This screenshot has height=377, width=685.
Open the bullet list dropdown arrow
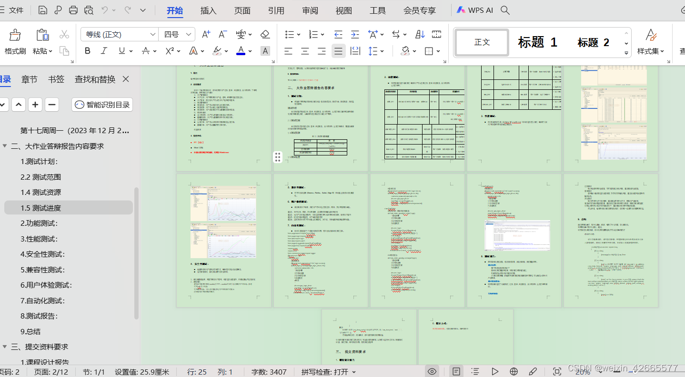pos(299,34)
